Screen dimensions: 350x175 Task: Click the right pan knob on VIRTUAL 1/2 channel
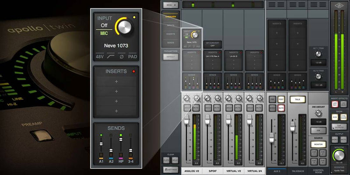coord(238,98)
